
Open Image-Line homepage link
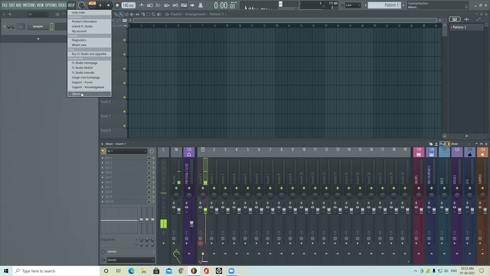pyautogui.click(x=89, y=77)
